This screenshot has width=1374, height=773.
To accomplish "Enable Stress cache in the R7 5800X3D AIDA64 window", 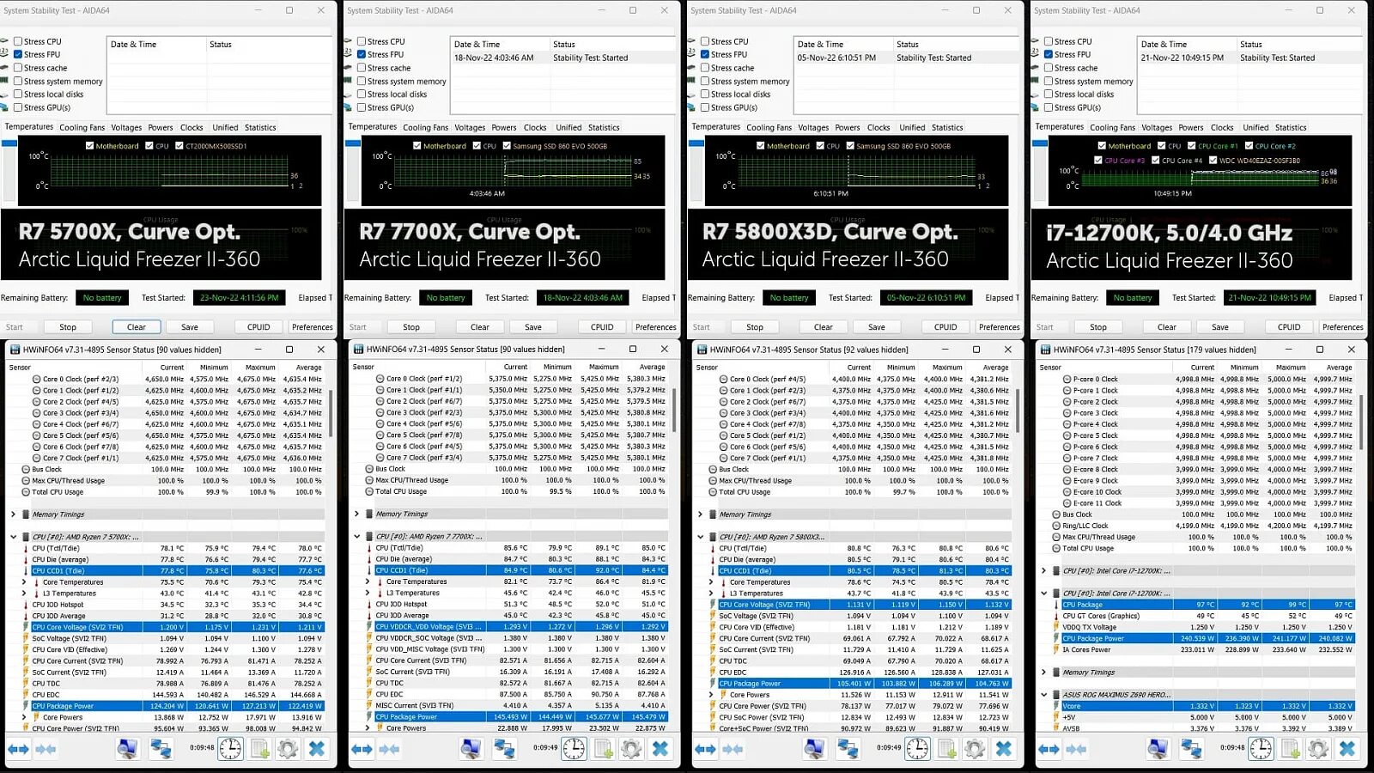I will tap(704, 68).
